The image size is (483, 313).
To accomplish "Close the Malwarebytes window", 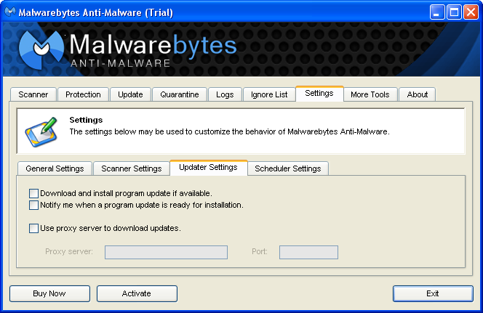I will click(471, 12).
